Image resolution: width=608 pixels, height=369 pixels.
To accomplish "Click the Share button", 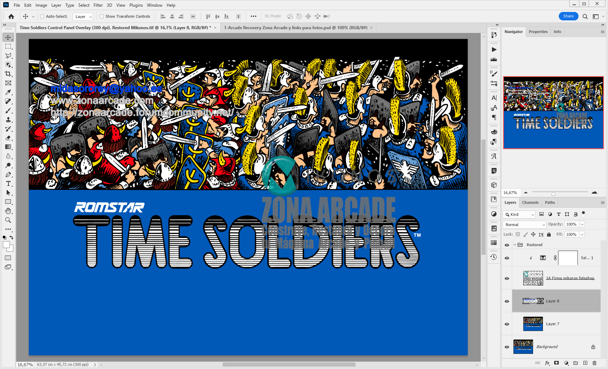I will (x=568, y=16).
